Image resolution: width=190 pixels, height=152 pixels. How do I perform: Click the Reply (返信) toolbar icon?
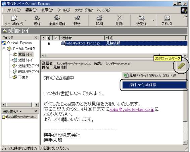[x=37, y=20]
